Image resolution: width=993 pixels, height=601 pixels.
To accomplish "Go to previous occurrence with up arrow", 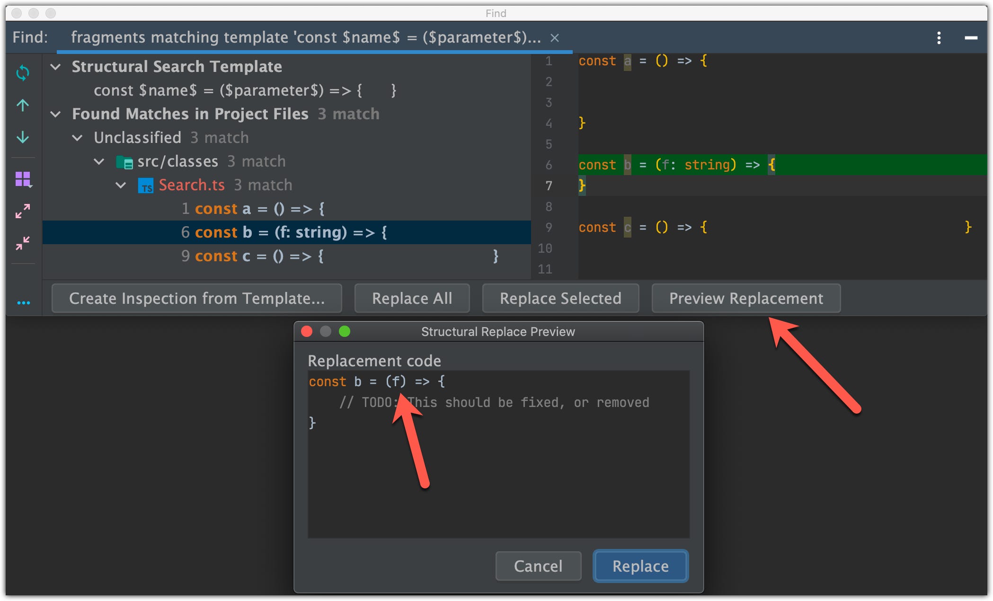I will 23,105.
